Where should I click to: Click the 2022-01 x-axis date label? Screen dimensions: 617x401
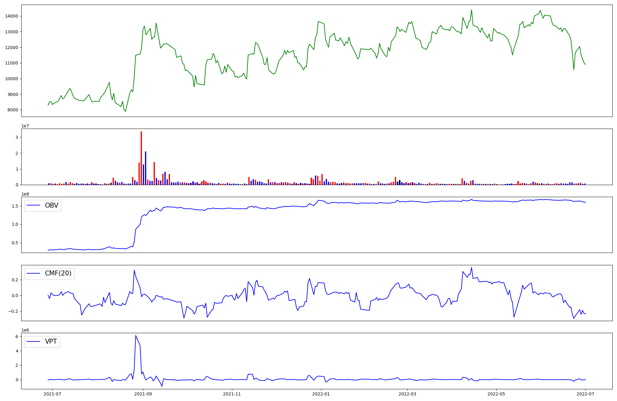click(321, 394)
